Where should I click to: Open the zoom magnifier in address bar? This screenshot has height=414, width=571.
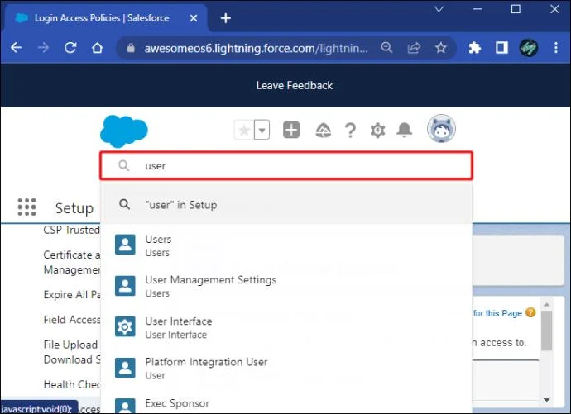click(x=386, y=48)
